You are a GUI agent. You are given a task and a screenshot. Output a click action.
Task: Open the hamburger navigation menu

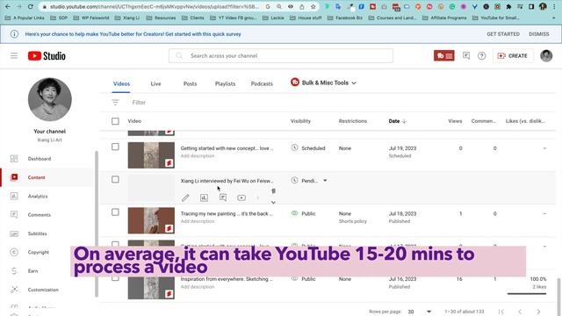pos(14,55)
